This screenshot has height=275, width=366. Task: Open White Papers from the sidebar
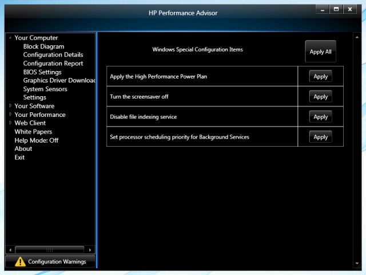point(33,132)
